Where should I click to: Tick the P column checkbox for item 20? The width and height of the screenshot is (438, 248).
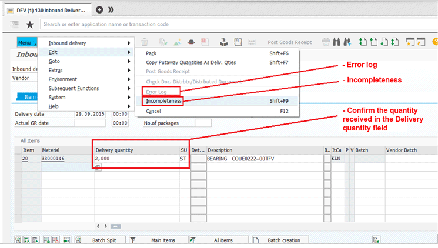pos(347,159)
